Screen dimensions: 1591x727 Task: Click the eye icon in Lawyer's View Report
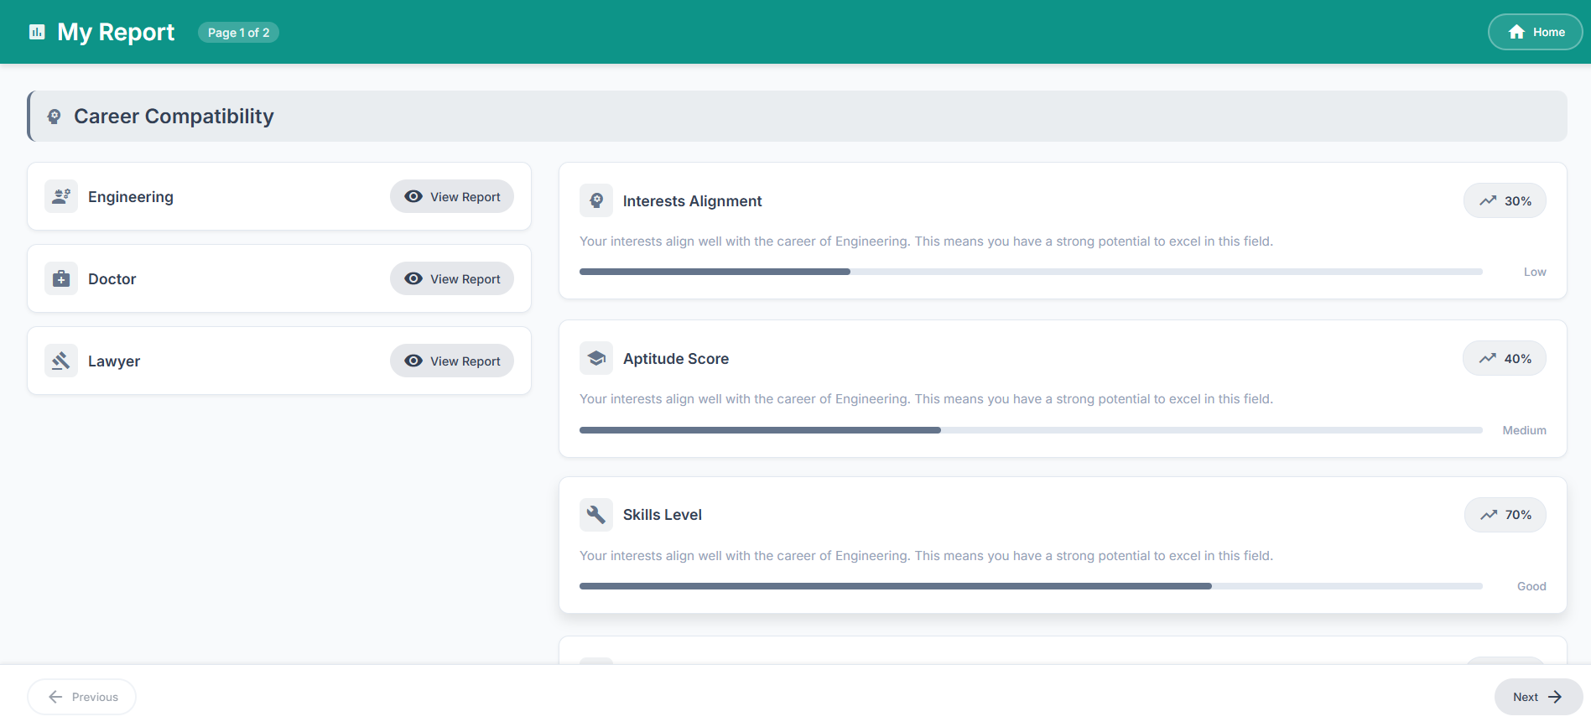coord(413,361)
